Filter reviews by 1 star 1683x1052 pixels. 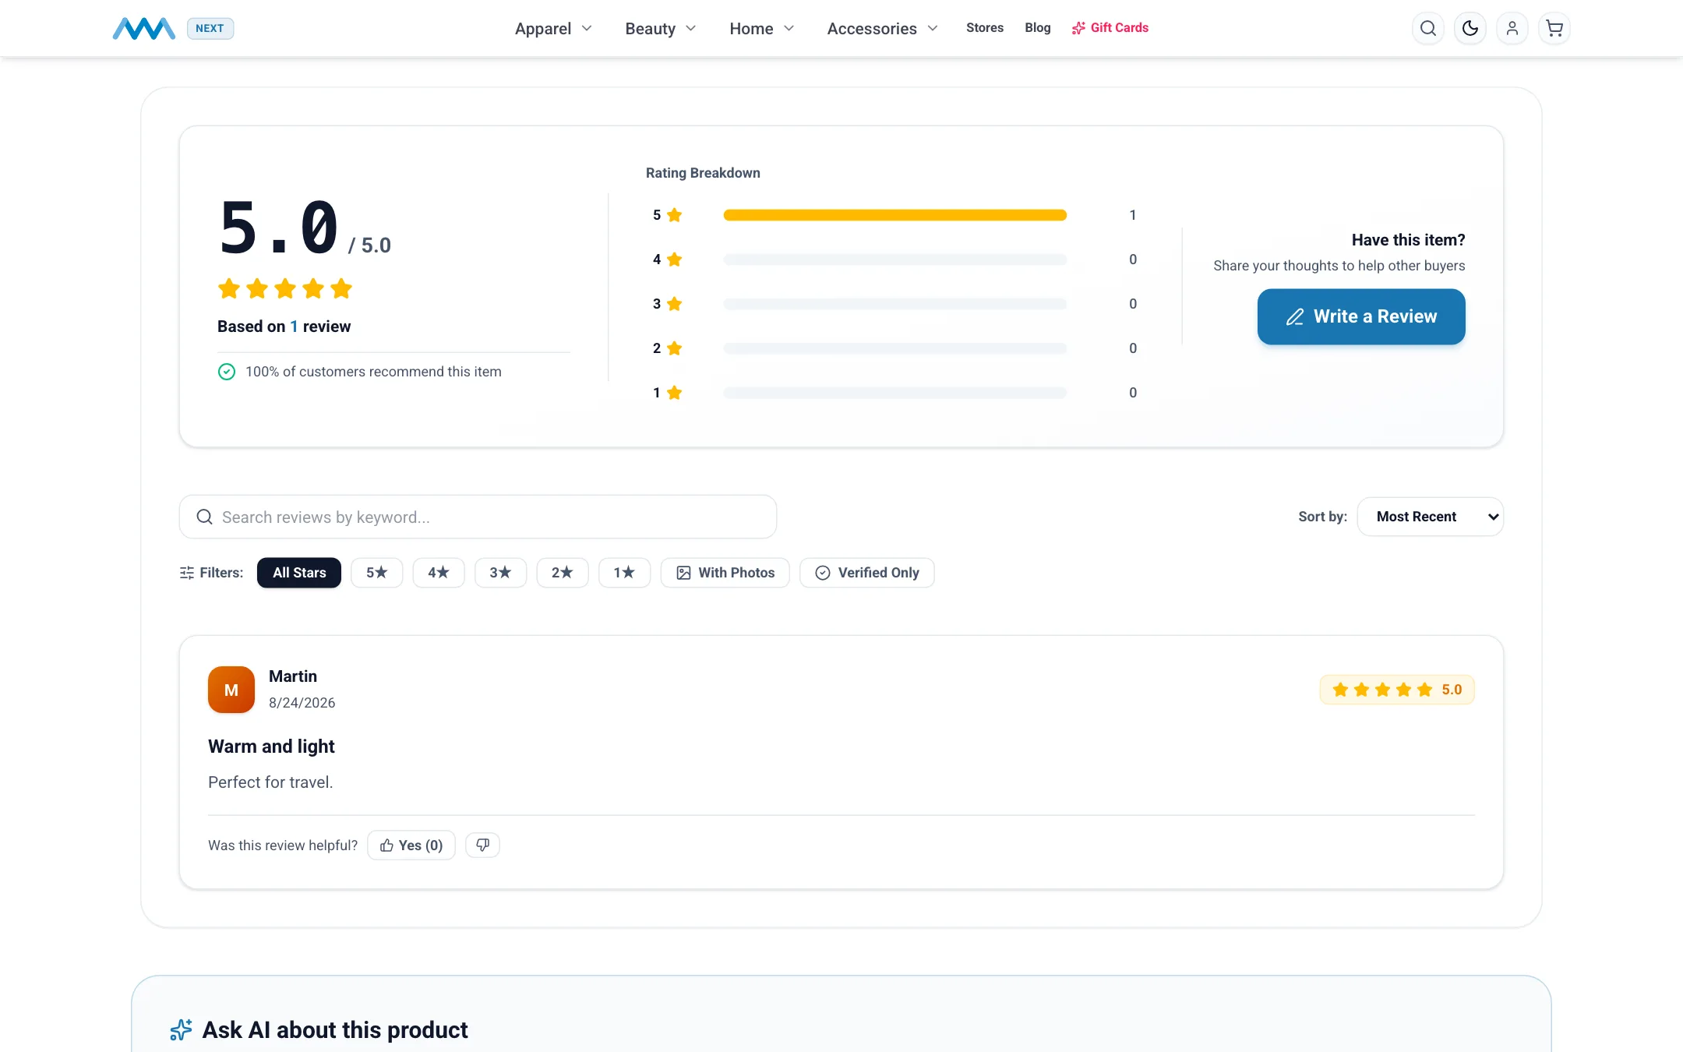pyautogui.click(x=624, y=573)
